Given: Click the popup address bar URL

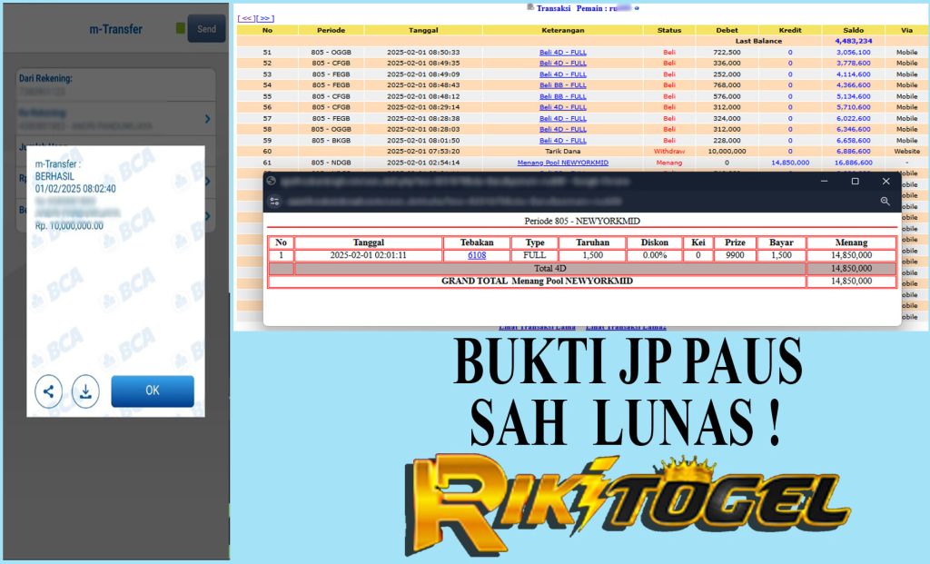Looking at the screenshot, I should tap(457, 202).
